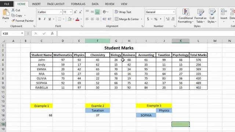Screen dimensions: 235x132
Task: Decrease the cell indent
Action: [x=104, y=19]
